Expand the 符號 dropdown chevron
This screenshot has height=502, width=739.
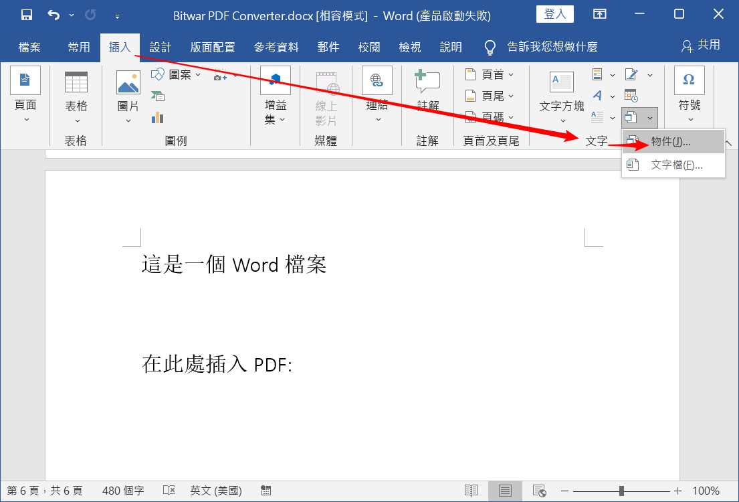690,119
